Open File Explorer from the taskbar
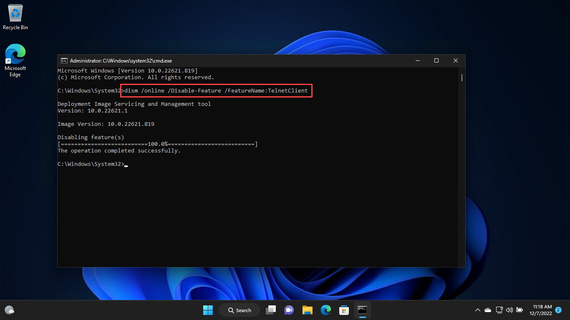The height and width of the screenshot is (320, 570). coord(307,310)
